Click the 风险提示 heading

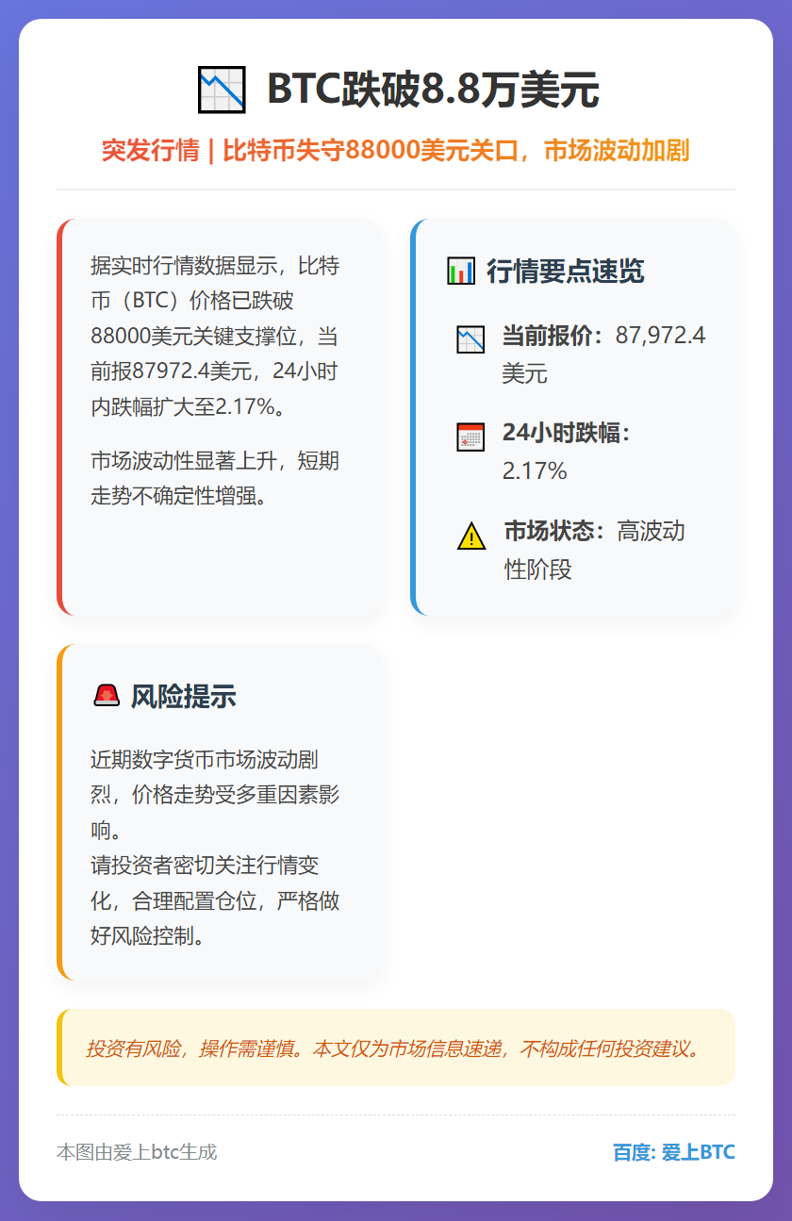183,697
